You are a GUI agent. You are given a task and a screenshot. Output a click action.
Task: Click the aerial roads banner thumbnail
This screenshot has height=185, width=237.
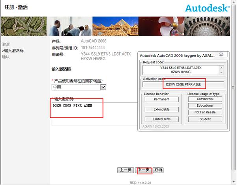[24, 26]
